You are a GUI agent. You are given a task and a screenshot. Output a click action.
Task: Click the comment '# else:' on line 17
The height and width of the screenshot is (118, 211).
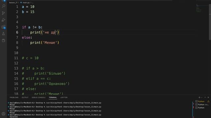(29, 89)
